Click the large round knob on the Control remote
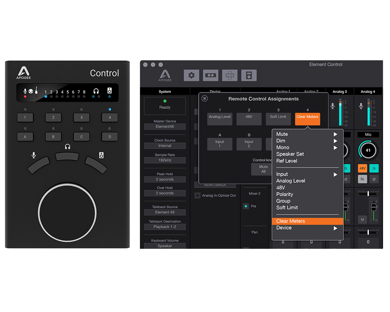The image size is (390, 312). point(67,213)
